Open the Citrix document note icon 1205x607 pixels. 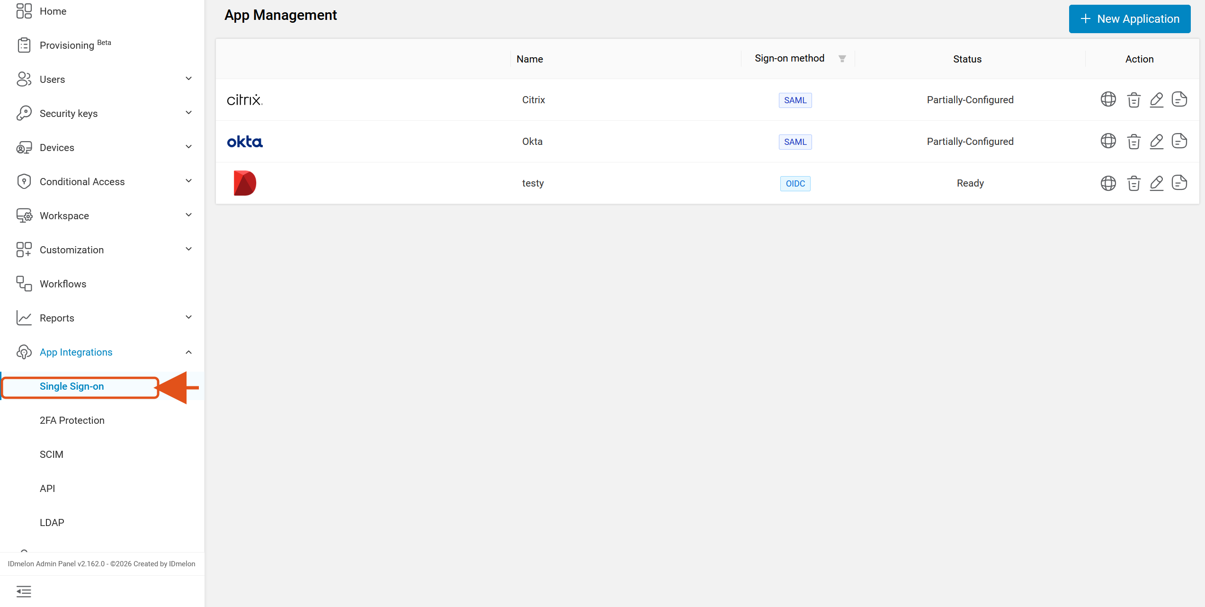[1179, 99]
